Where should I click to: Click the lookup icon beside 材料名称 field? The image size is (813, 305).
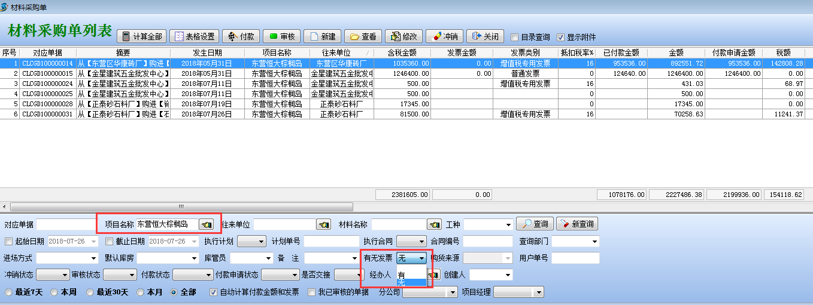434,224
